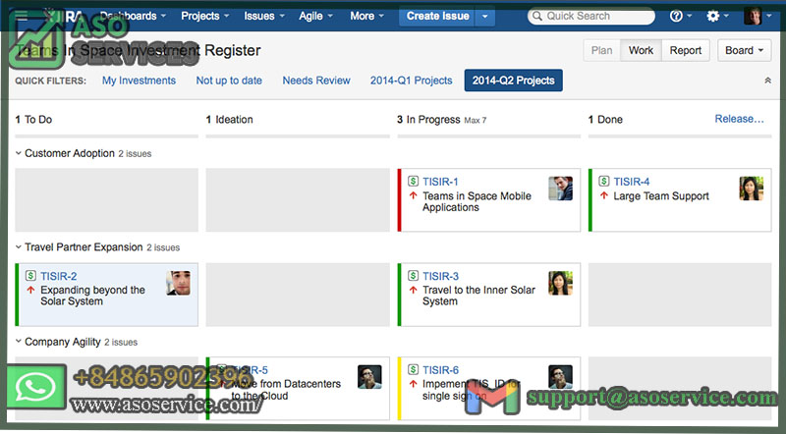This screenshot has height=434, width=786.
Task: Switch to Plan mode
Action: tap(601, 51)
